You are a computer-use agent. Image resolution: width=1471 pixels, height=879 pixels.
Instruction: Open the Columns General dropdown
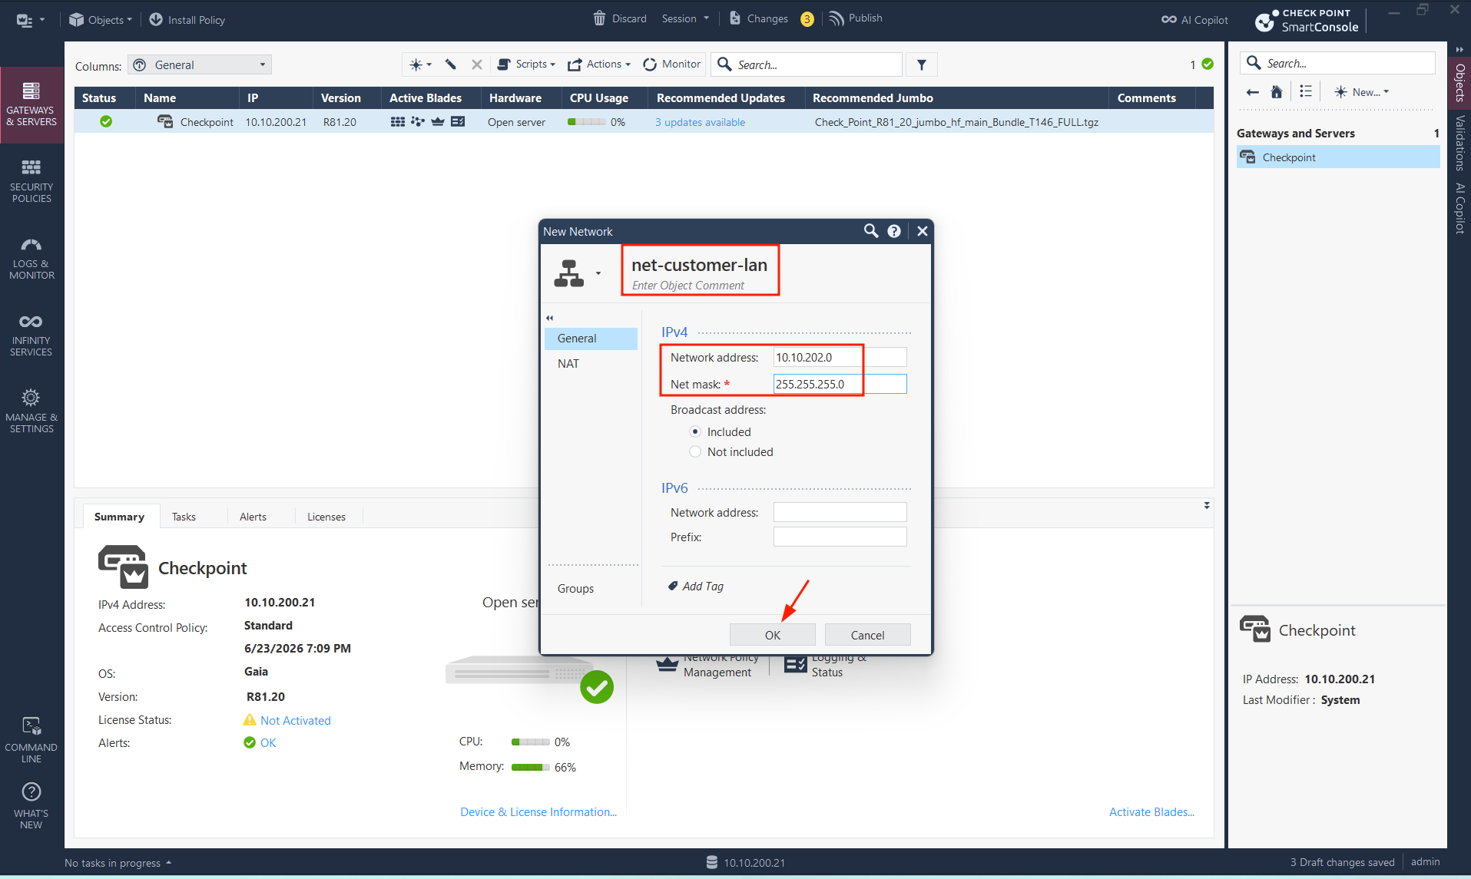coord(200,65)
